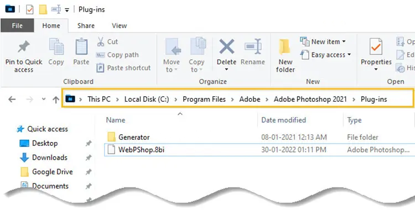Switch to the View ribbon tab
415x220 pixels.
(x=119, y=25)
